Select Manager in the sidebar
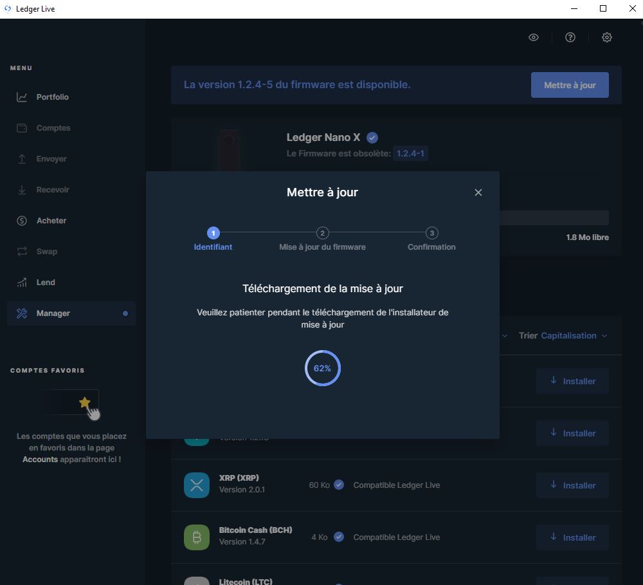Viewport: 643px width, 585px height. tap(71, 313)
